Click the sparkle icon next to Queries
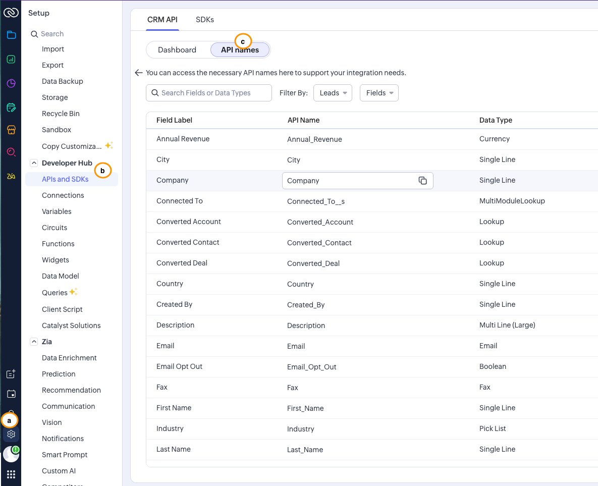 tap(73, 292)
